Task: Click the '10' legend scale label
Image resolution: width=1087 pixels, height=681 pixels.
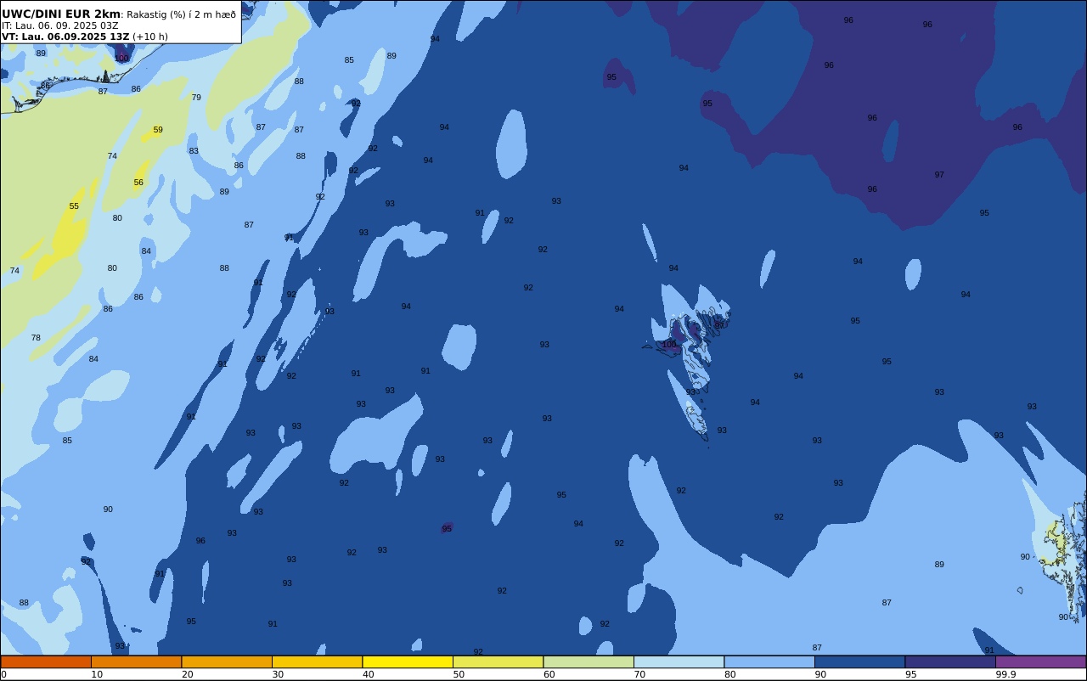Action: click(x=97, y=674)
